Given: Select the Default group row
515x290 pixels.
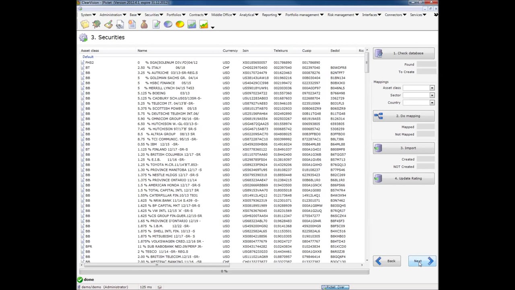Looking at the screenshot, I should tap(222, 57).
